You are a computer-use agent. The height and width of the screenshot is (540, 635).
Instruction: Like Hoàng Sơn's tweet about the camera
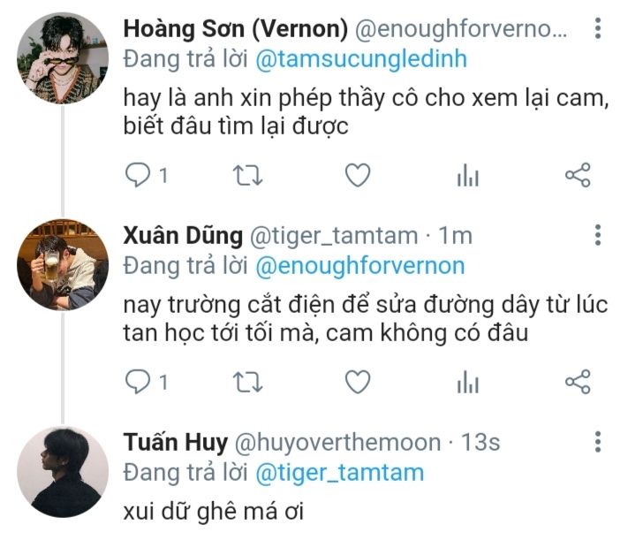[x=357, y=176]
